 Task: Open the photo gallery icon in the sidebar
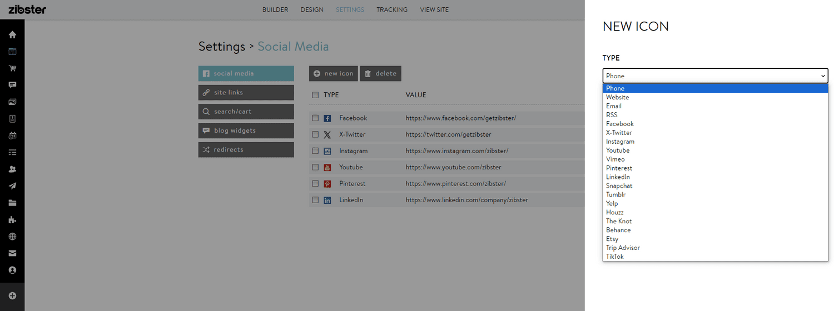coord(12,102)
